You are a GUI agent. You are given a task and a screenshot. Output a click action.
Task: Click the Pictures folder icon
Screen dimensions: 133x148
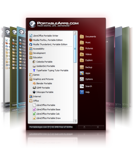click(x=82, y=48)
